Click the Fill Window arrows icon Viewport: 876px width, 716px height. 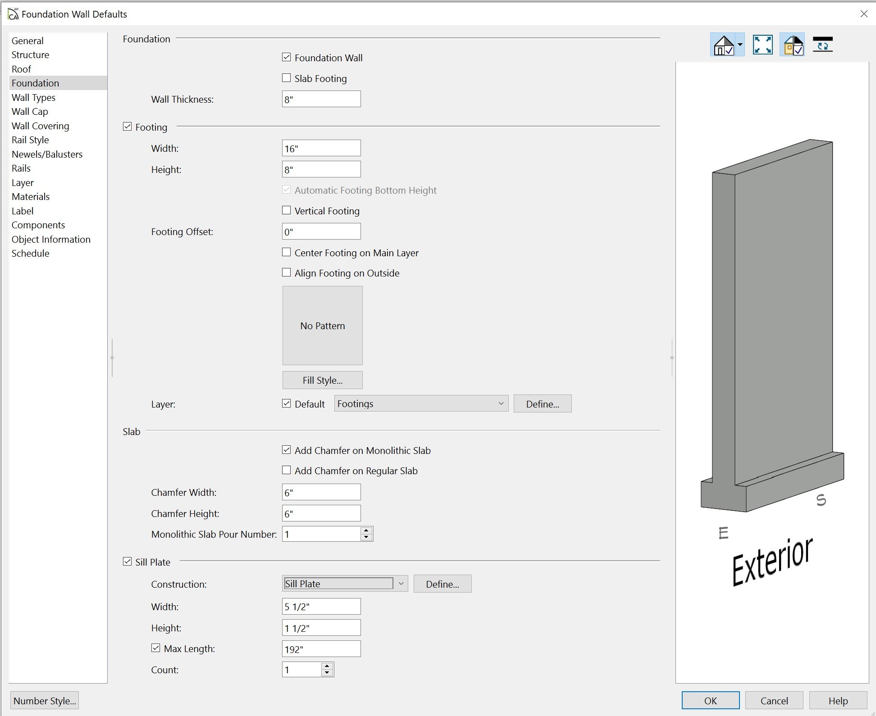tap(762, 45)
